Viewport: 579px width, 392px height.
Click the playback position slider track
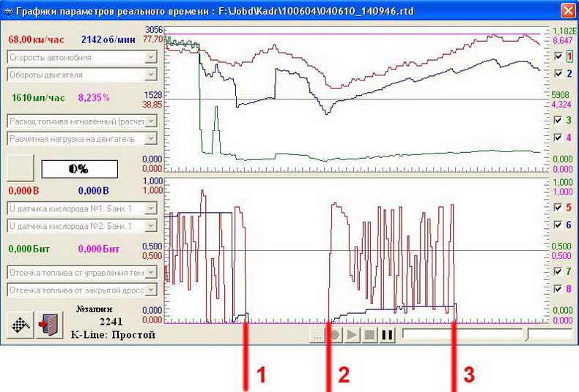click(x=476, y=335)
